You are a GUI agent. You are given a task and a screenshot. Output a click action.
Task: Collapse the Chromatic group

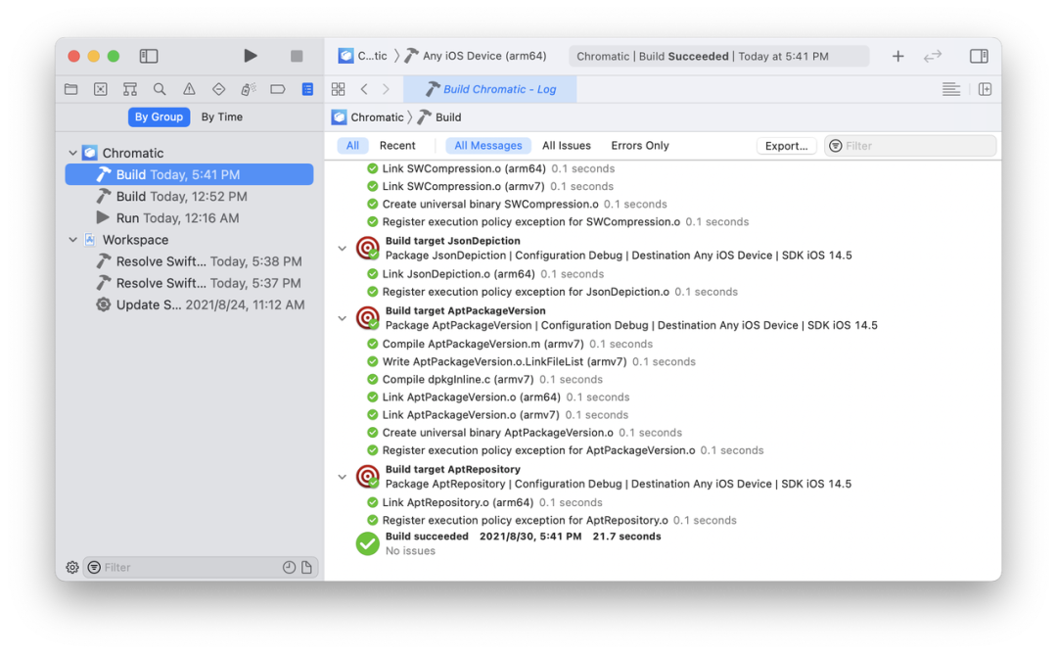pyautogui.click(x=72, y=153)
